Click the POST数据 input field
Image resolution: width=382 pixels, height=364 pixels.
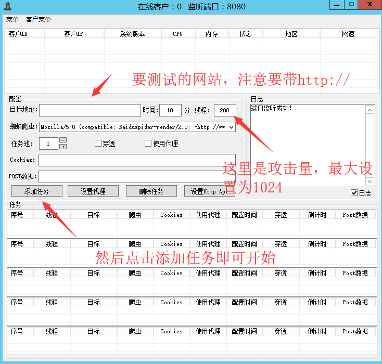(x=137, y=176)
